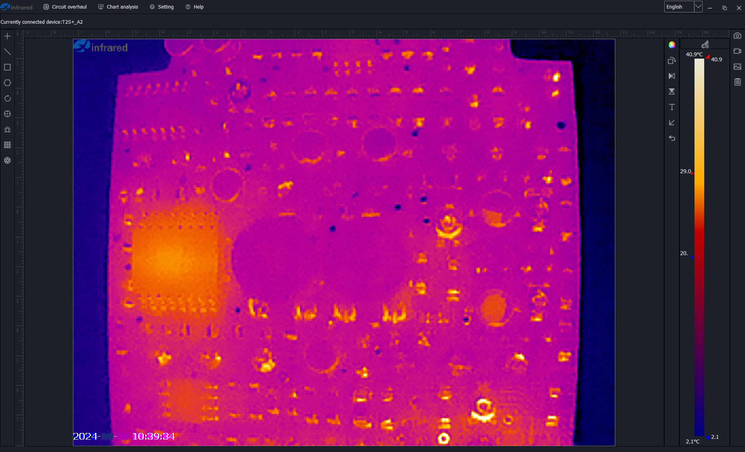745x452 pixels.
Task: Open the color palette wheel
Action: coord(672,45)
